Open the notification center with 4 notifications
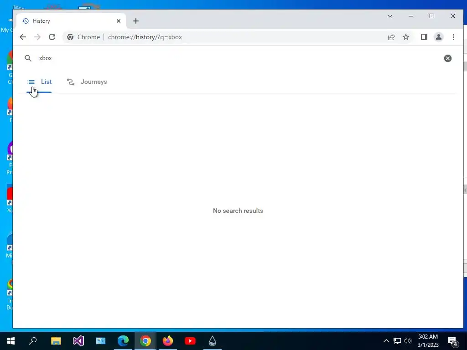 point(453,341)
